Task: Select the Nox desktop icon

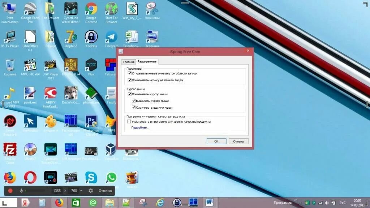Action: [91, 68]
